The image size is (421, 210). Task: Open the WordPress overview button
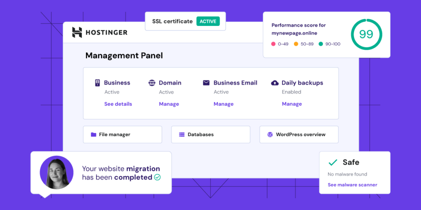click(x=299, y=135)
